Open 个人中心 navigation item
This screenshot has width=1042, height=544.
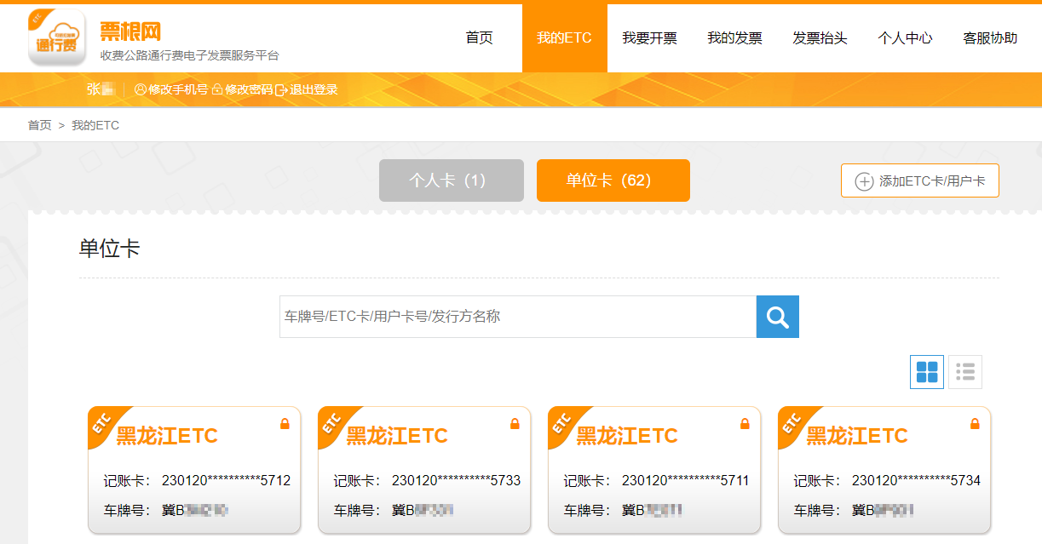click(x=905, y=38)
